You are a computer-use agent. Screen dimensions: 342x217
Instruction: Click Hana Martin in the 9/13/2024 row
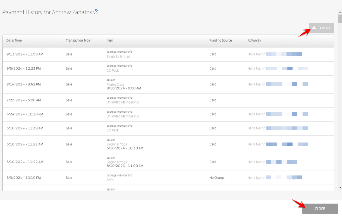coord(257,54)
